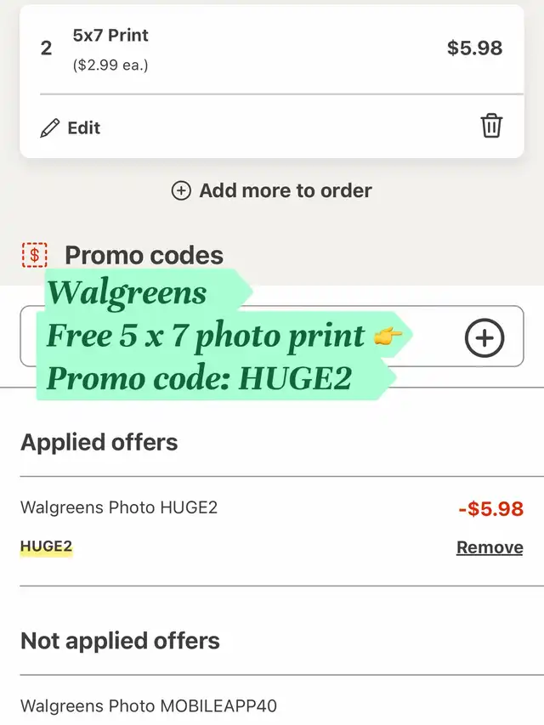
Task: Open Edit for the 5x7 Print item
Action: click(x=71, y=128)
